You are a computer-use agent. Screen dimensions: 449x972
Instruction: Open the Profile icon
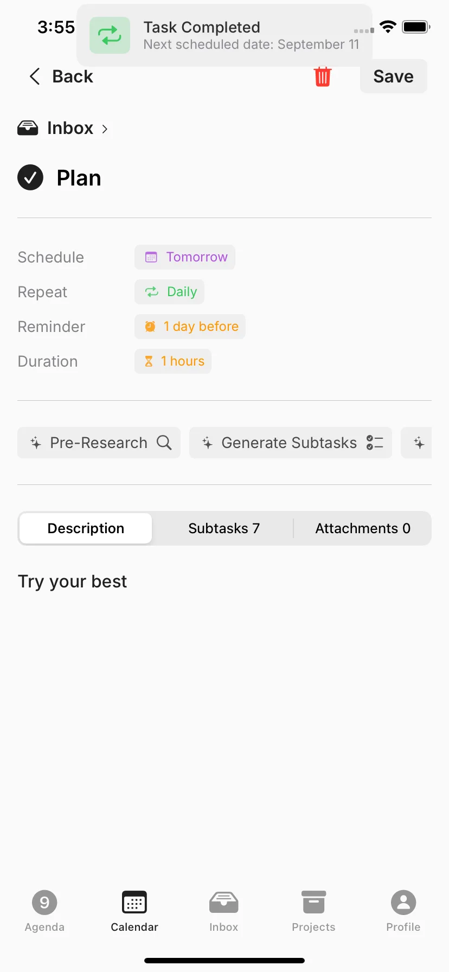tap(403, 903)
